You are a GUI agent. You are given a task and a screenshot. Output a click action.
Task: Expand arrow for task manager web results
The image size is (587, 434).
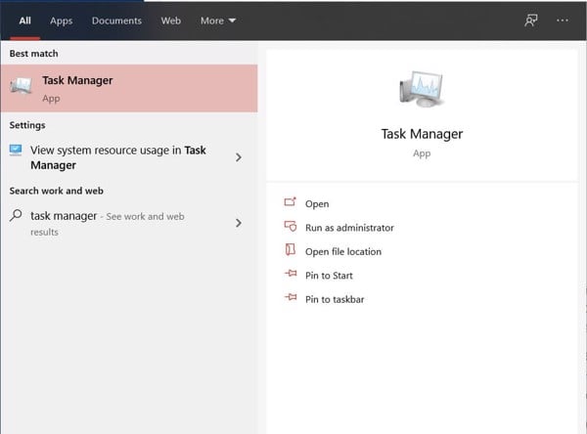click(x=239, y=223)
